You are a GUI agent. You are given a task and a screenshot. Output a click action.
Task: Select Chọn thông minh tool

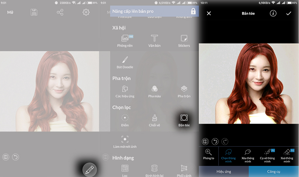click(x=228, y=156)
